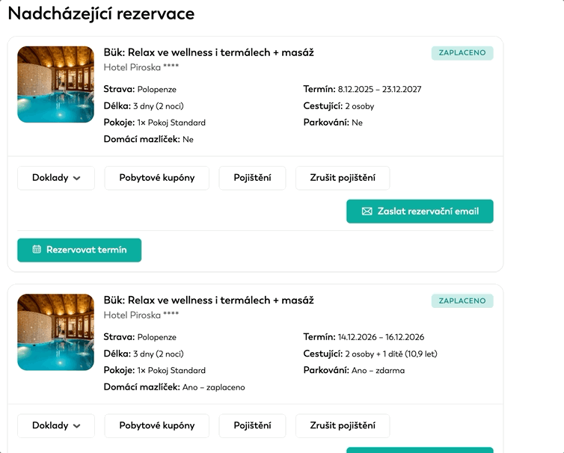Click ZAPLACENO badge on first reservation
Viewport: 564px width, 453px height.
462,53
